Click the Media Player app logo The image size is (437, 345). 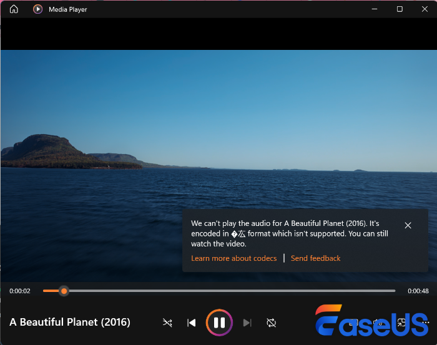tap(37, 9)
